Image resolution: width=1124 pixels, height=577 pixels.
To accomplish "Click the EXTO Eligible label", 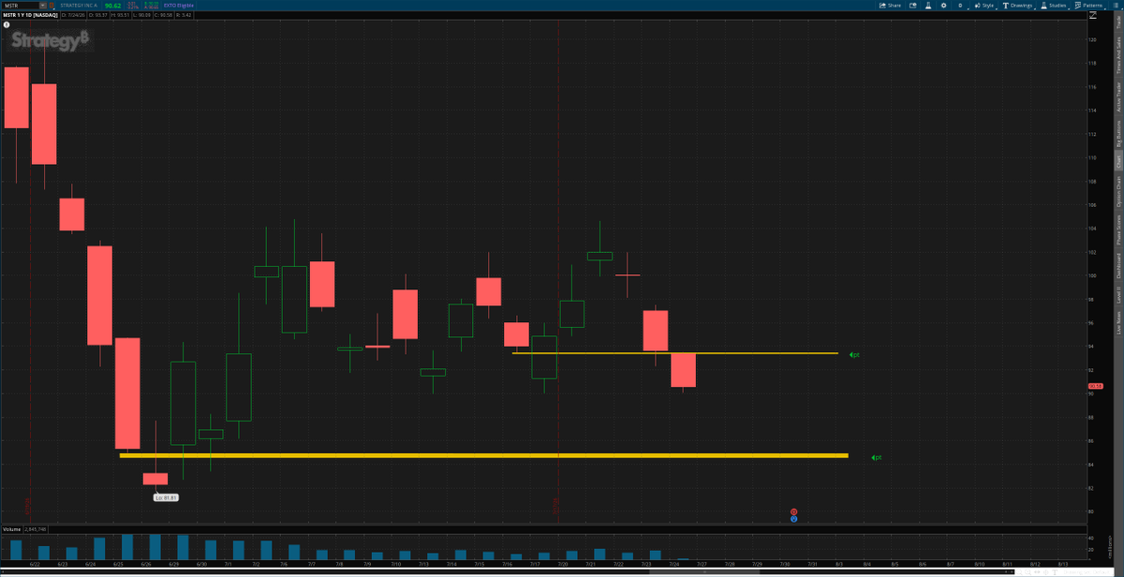I will (x=178, y=5).
